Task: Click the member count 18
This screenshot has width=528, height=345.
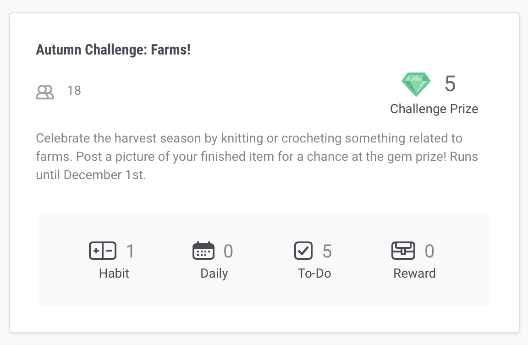Action: click(x=74, y=91)
